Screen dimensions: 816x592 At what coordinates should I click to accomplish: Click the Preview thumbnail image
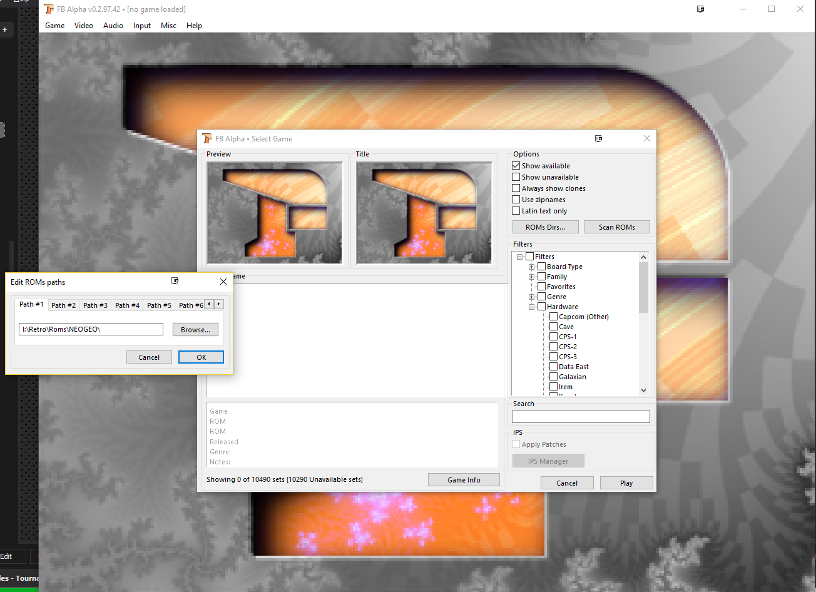275,213
